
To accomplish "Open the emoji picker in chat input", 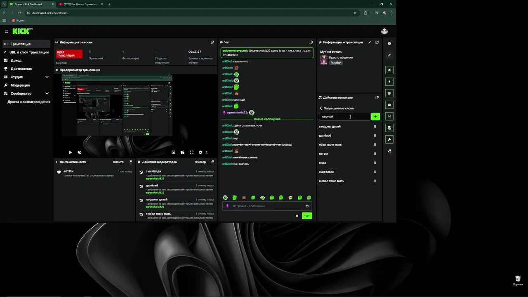I will (x=307, y=206).
